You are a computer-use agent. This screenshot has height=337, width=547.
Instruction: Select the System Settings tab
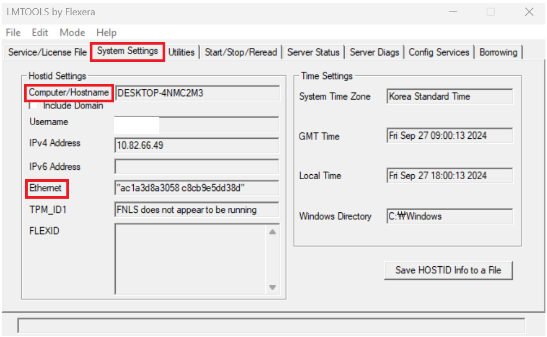coord(127,51)
